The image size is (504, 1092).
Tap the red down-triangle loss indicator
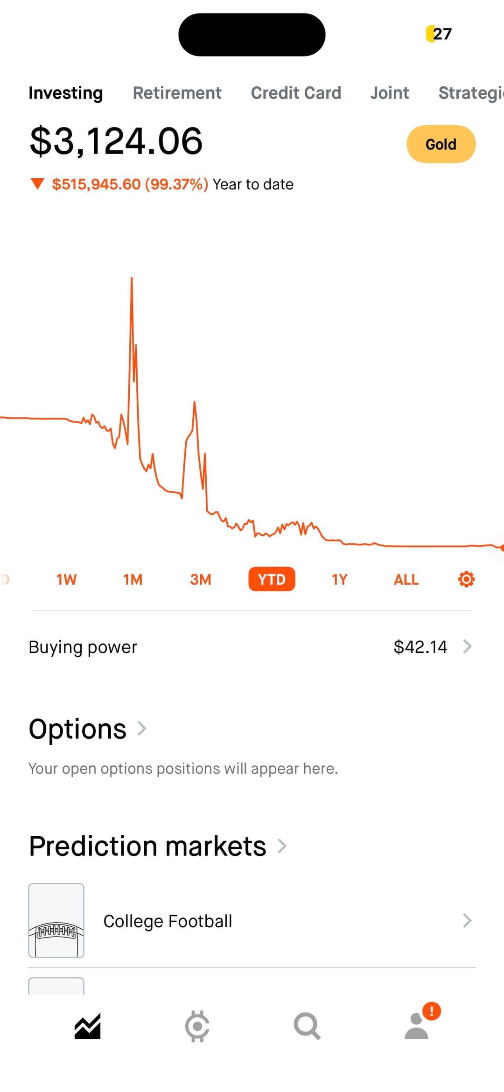pos(37,184)
